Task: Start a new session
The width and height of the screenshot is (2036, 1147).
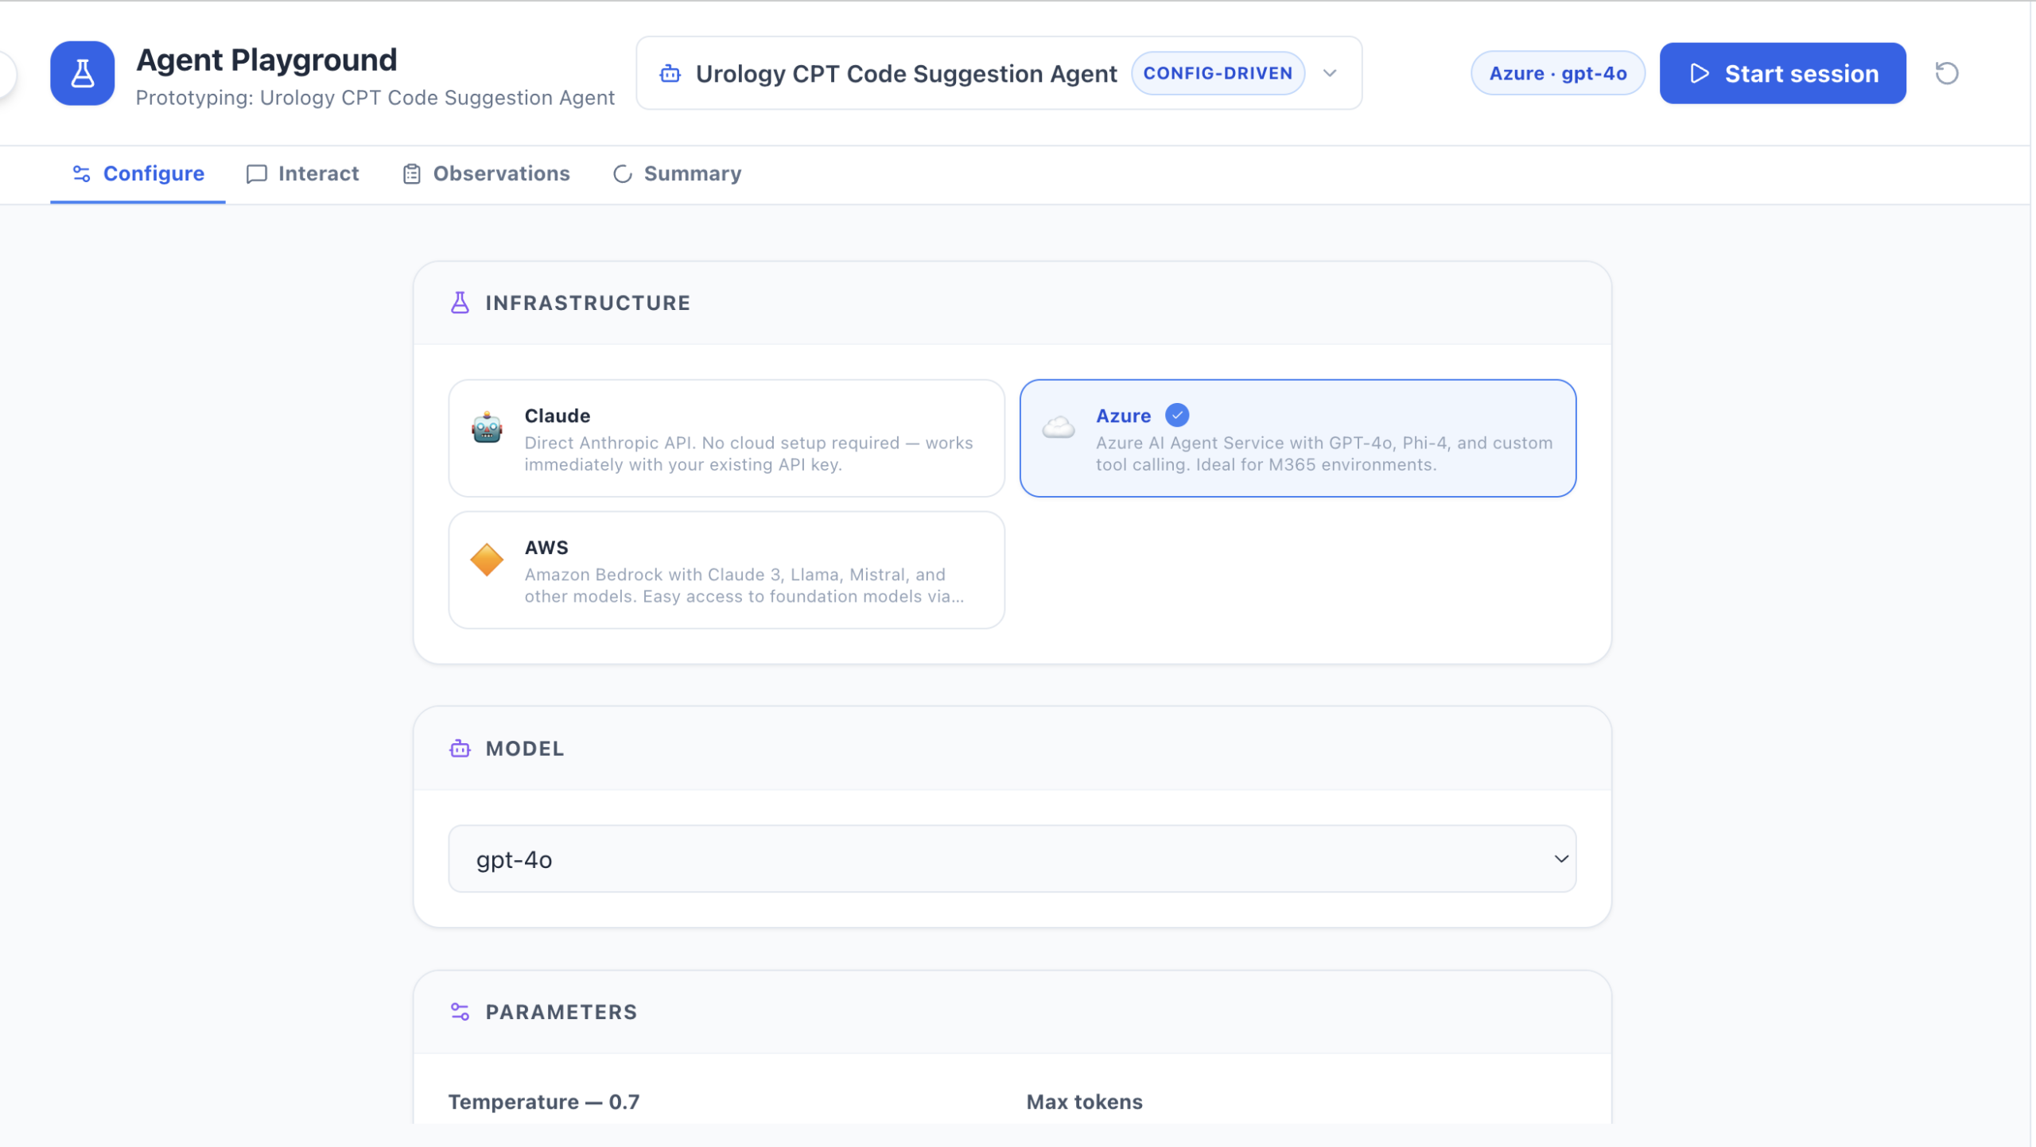Action: pyautogui.click(x=1782, y=73)
